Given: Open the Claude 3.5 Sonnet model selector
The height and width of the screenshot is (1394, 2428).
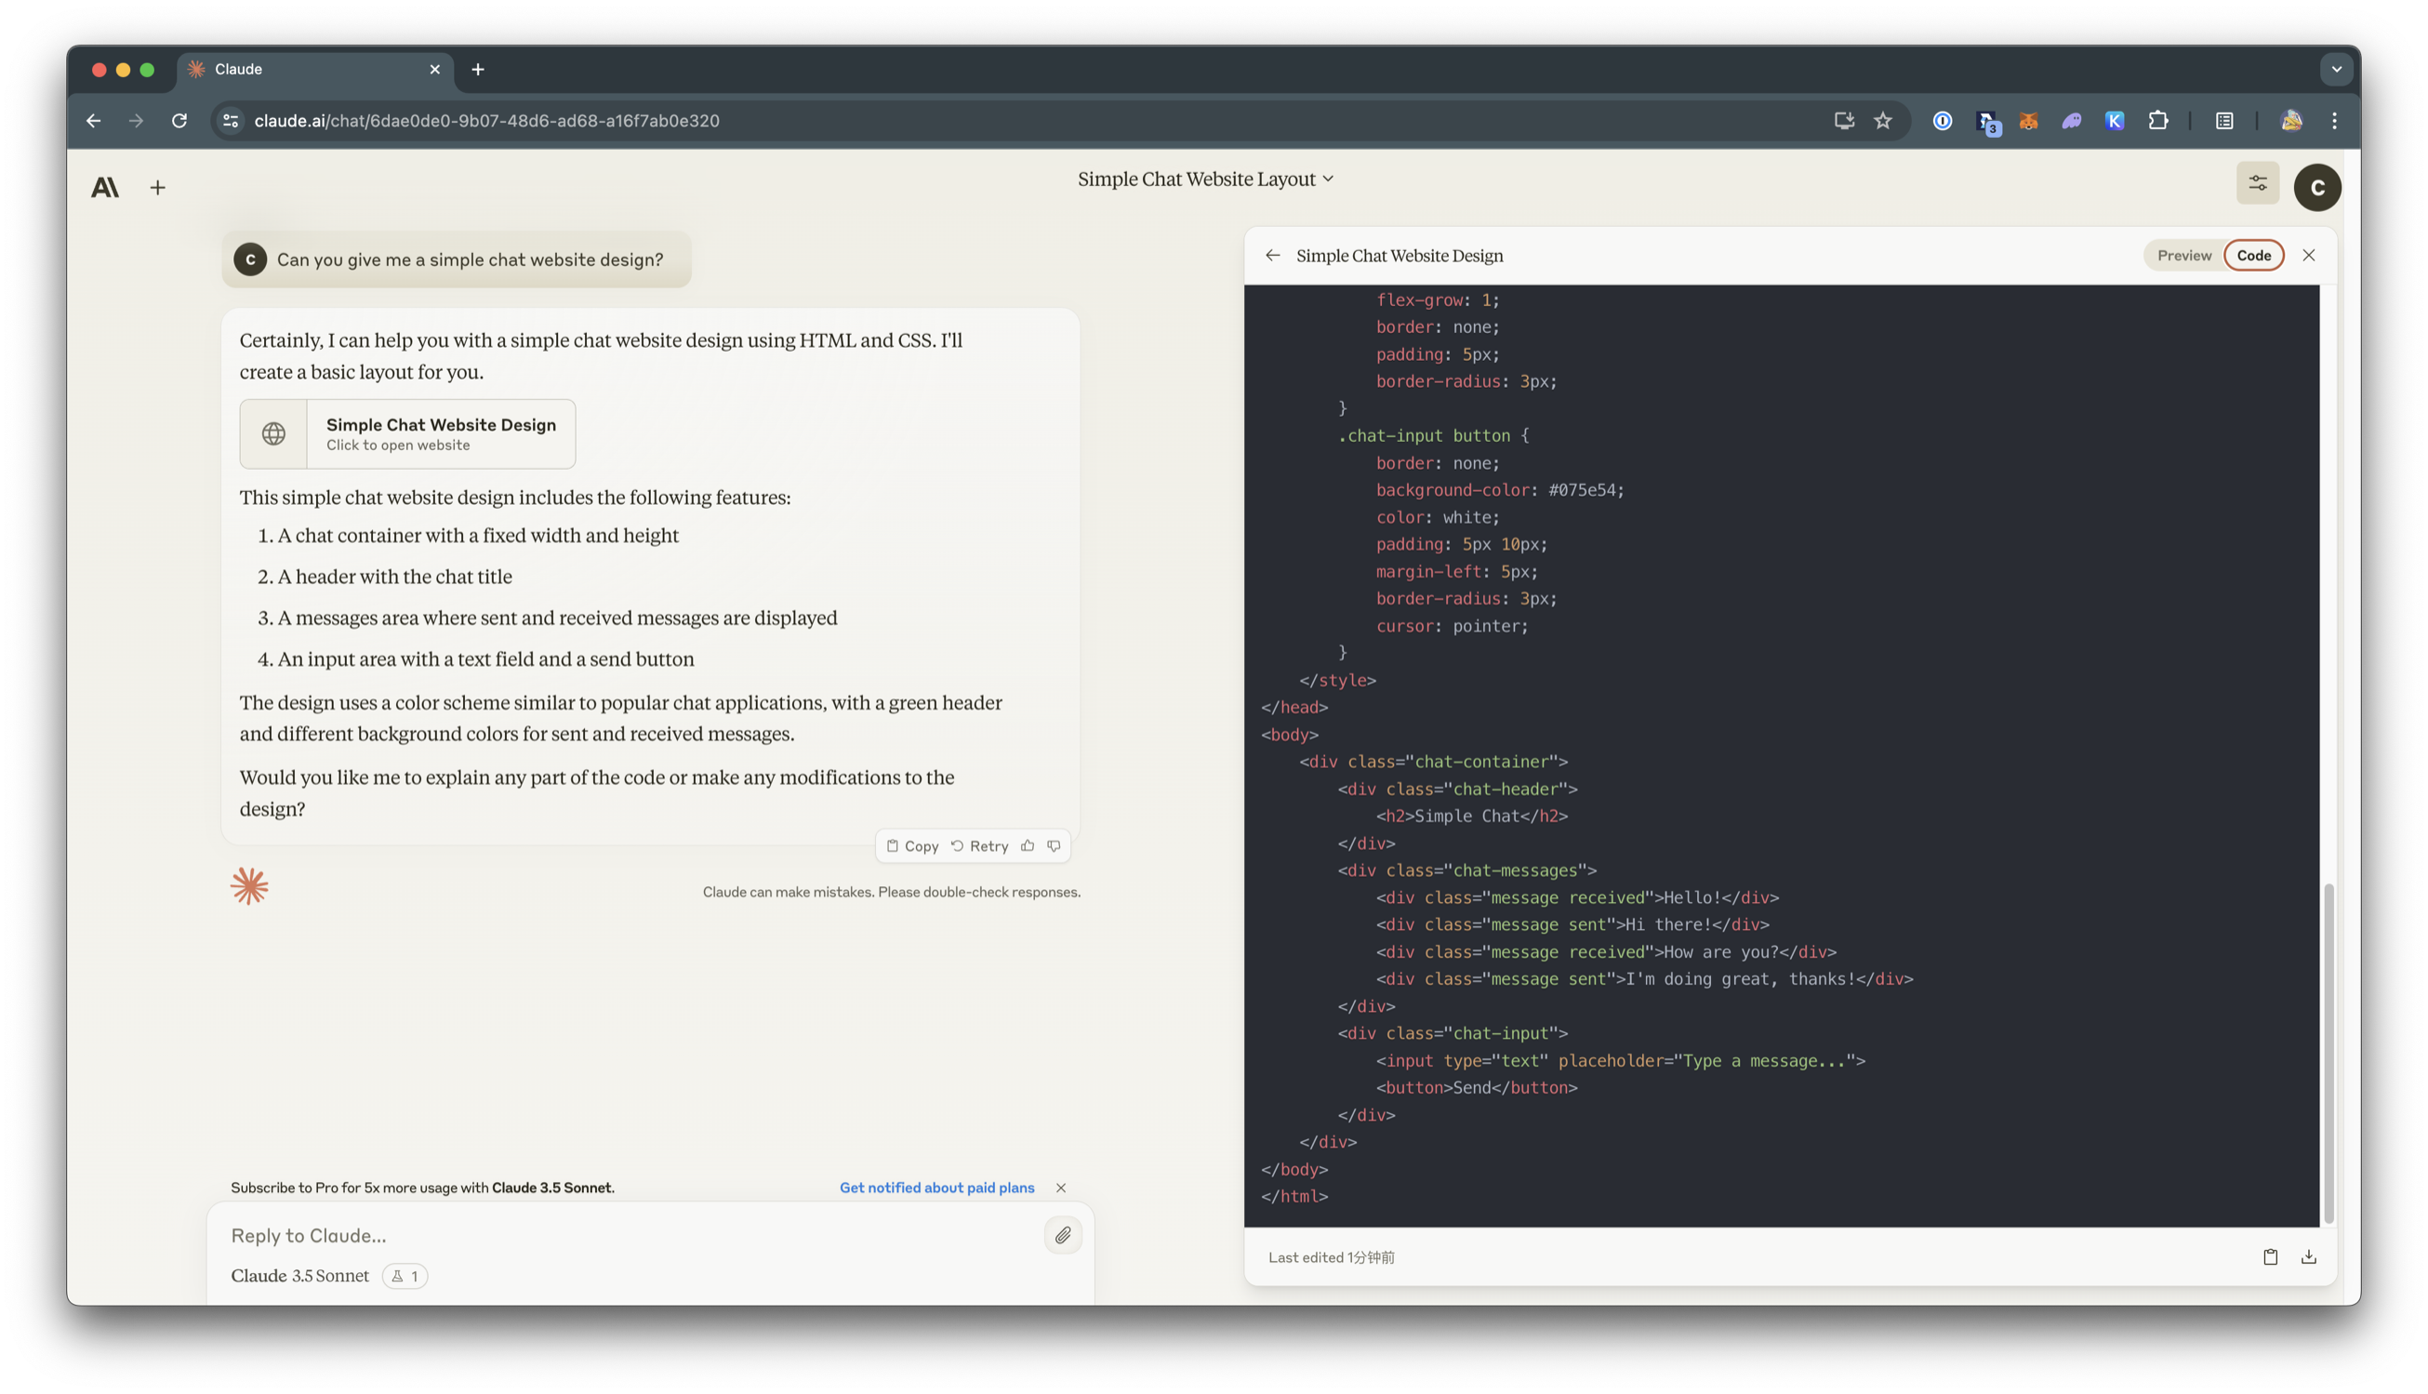Looking at the screenshot, I should pyautogui.click(x=299, y=1275).
